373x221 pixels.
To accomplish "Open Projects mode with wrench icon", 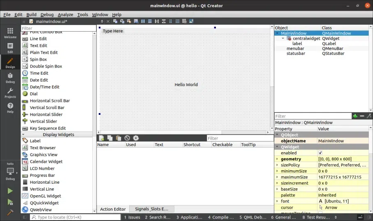I will [x=10, y=93].
